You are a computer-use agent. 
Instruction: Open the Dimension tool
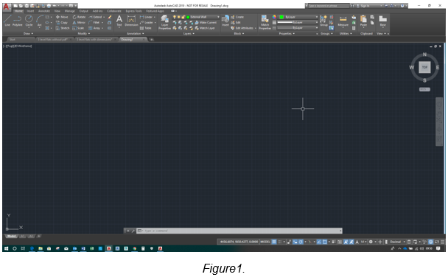tap(131, 21)
